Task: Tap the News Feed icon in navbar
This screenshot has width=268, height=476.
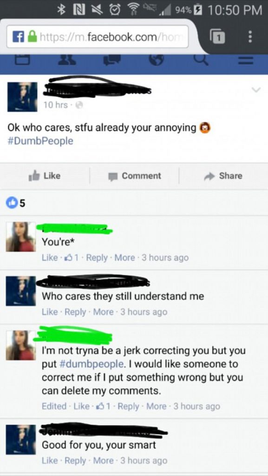Action: tap(22, 60)
